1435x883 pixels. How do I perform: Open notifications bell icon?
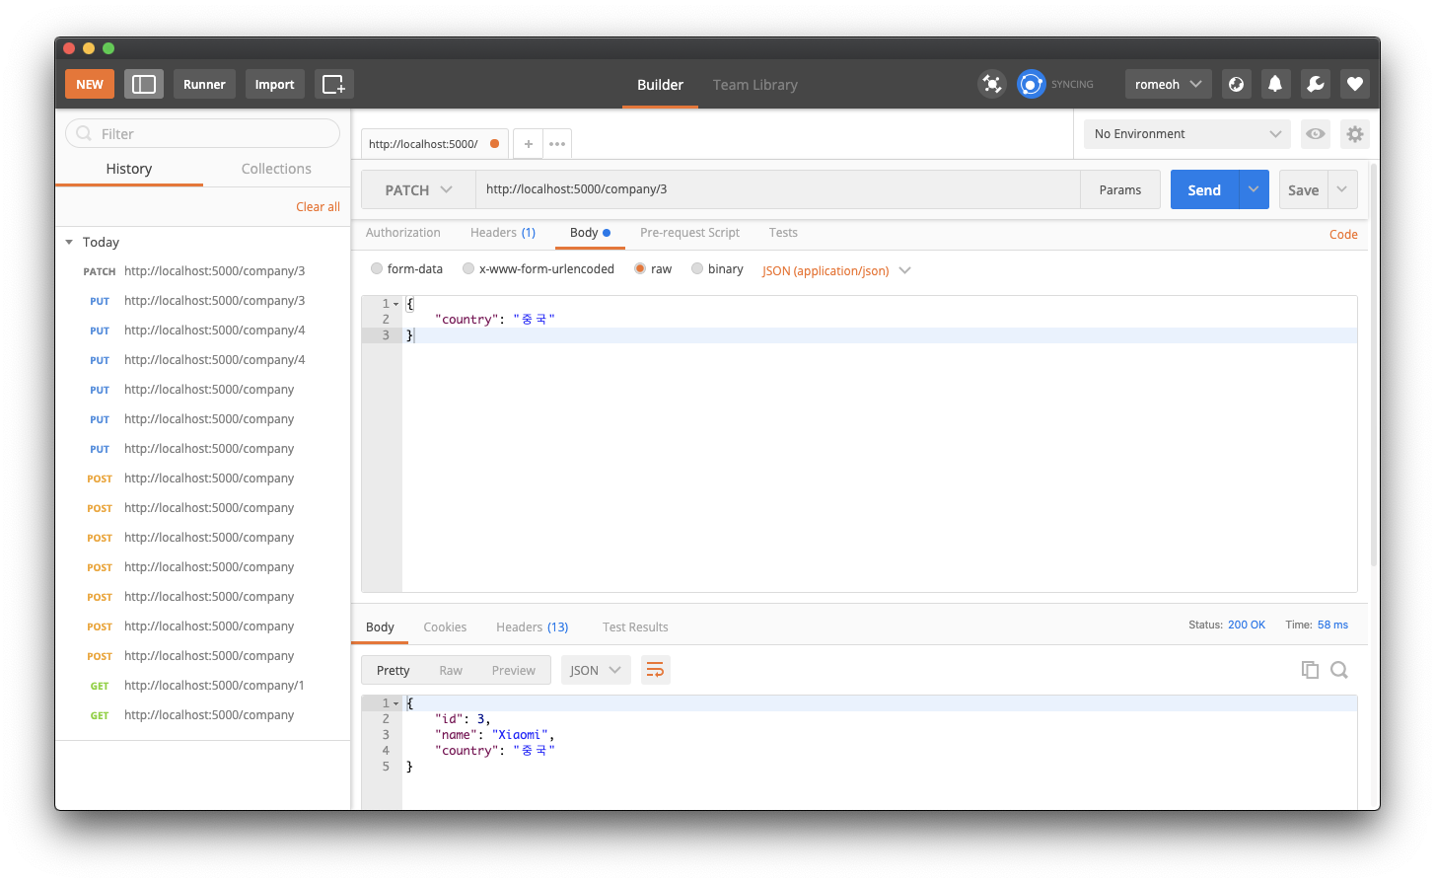[1275, 84]
